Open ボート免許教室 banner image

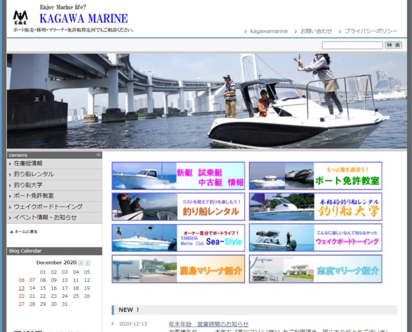315,176
